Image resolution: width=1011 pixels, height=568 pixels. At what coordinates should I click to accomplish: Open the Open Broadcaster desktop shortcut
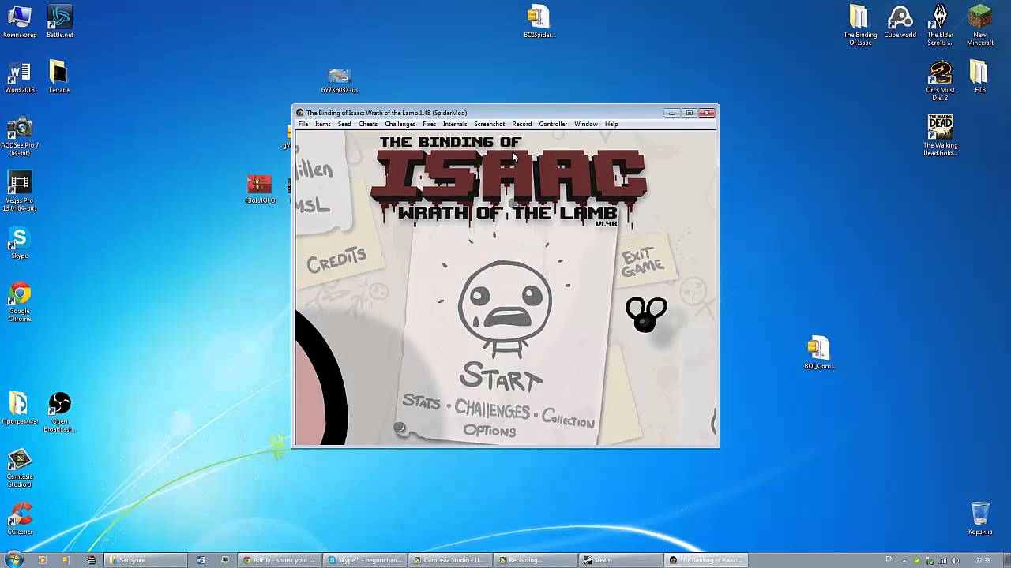point(59,413)
